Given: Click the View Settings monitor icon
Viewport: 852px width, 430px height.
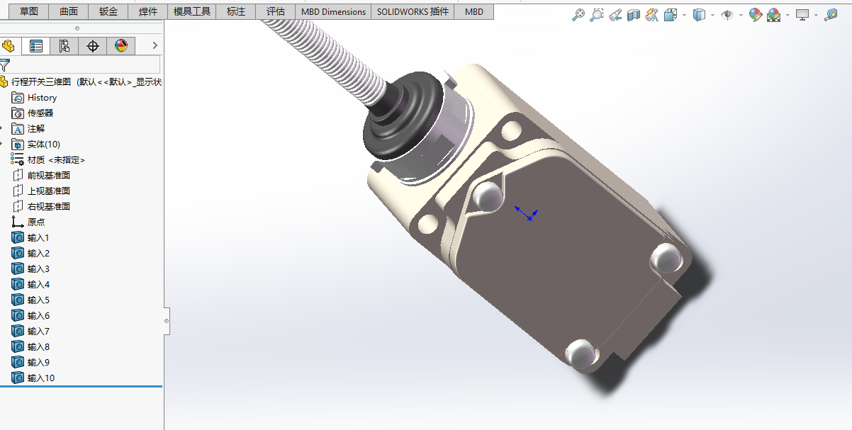Looking at the screenshot, I should click(802, 15).
